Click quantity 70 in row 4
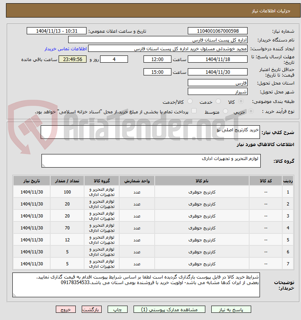 (67, 228)
